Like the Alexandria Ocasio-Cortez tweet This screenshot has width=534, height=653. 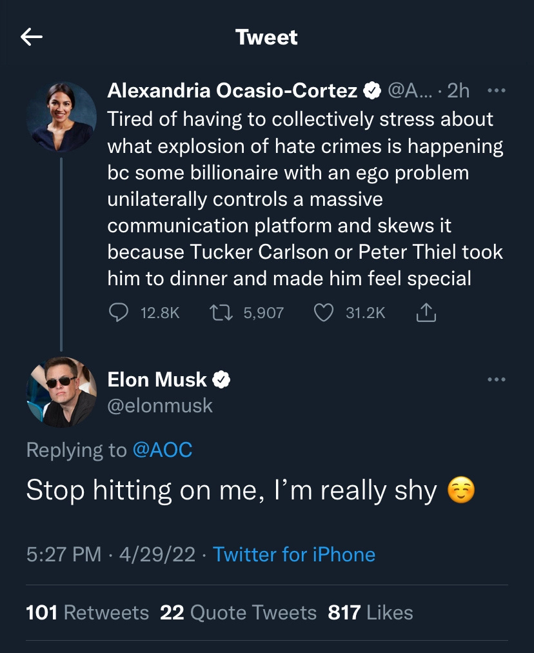point(322,313)
